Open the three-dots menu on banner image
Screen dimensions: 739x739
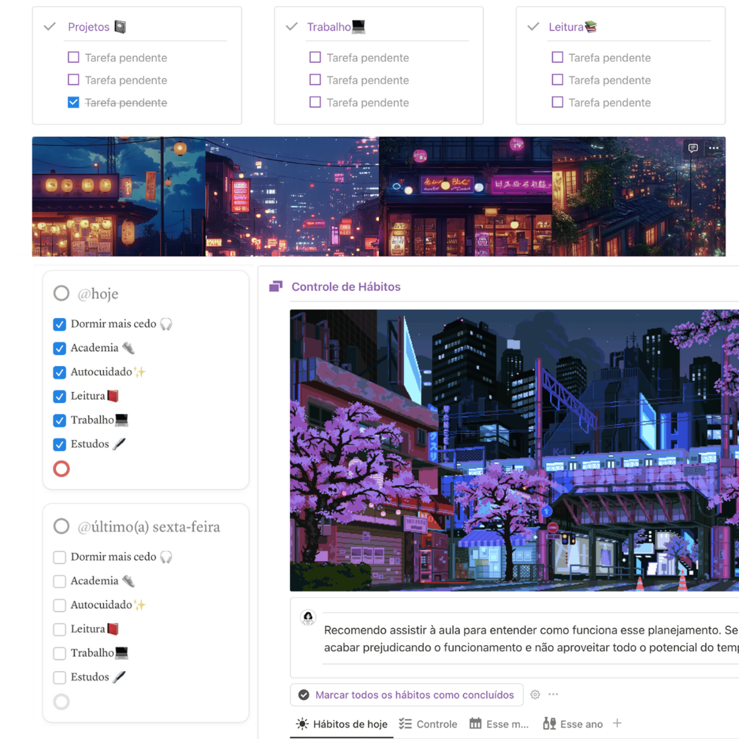coord(714,148)
